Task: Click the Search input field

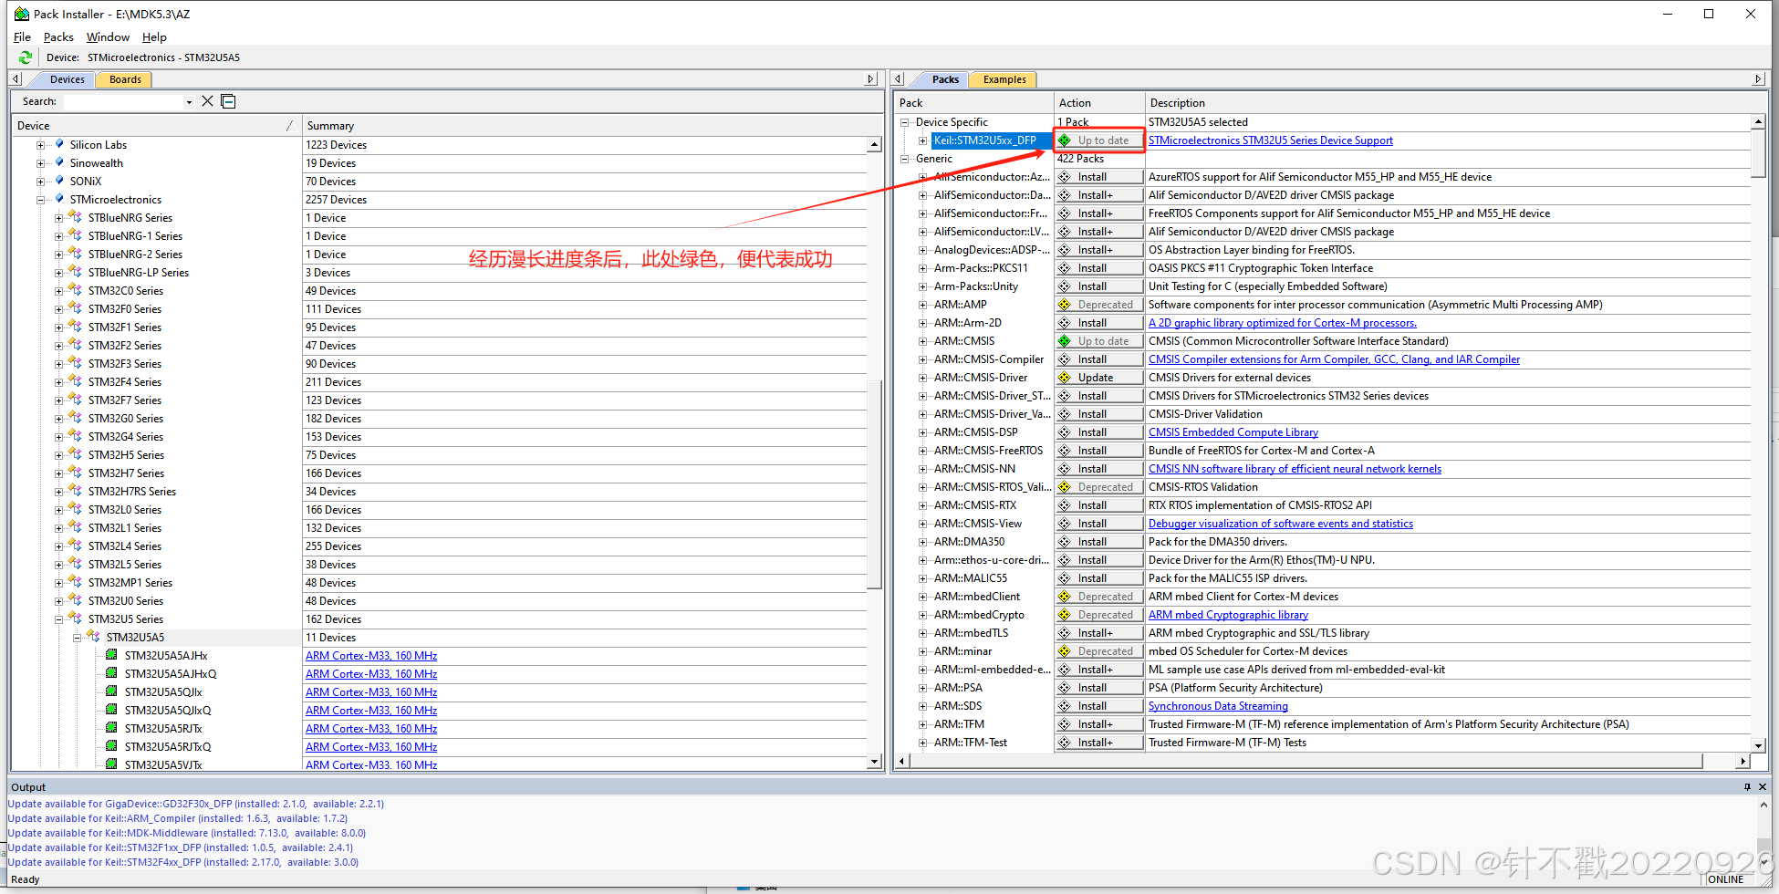Action: coord(122,101)
